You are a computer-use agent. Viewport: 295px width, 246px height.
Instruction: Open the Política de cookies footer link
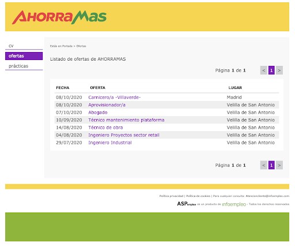click(198, 196)
